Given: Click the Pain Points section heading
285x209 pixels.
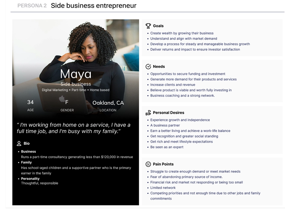Looking at the screenshot, I should pyautogui.click(x=163, y=164).
